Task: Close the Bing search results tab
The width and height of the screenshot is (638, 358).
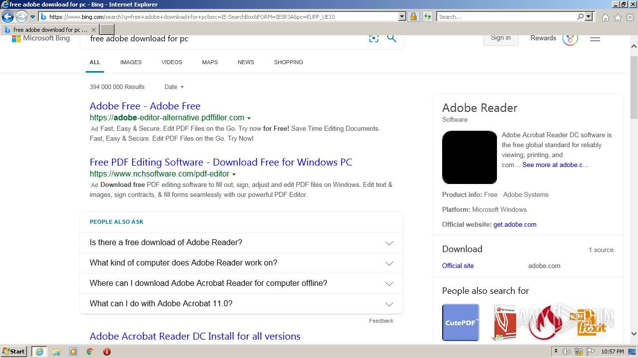Action: [x=93, y=30]
